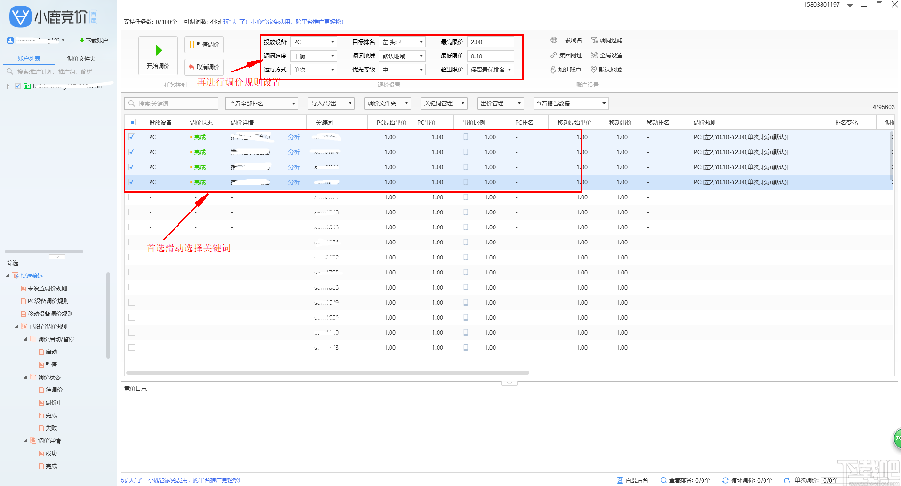Image resolution: width=901 pixels, height=486 pixels.
Task: Expand the 关键词管理 menu
Action: point(444,103)
